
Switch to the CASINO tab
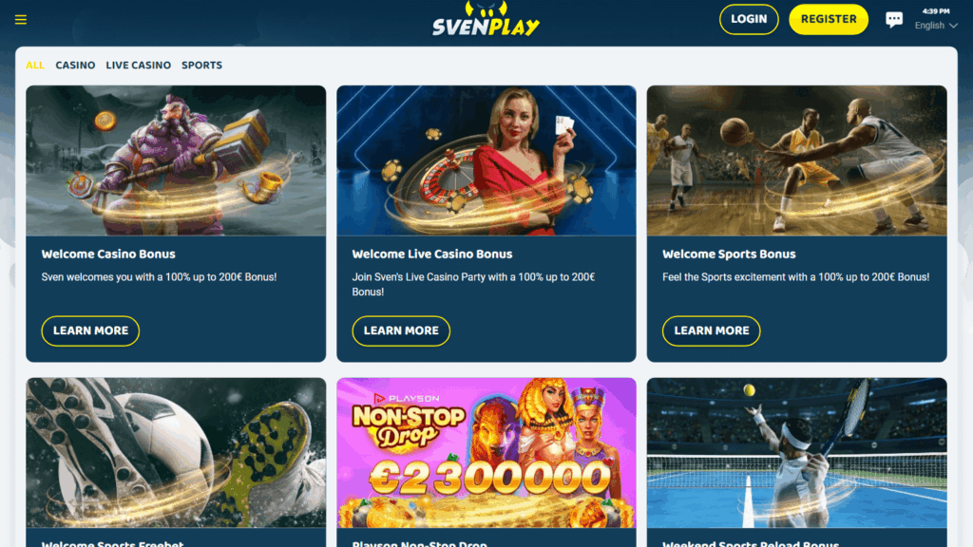point(75,66)
